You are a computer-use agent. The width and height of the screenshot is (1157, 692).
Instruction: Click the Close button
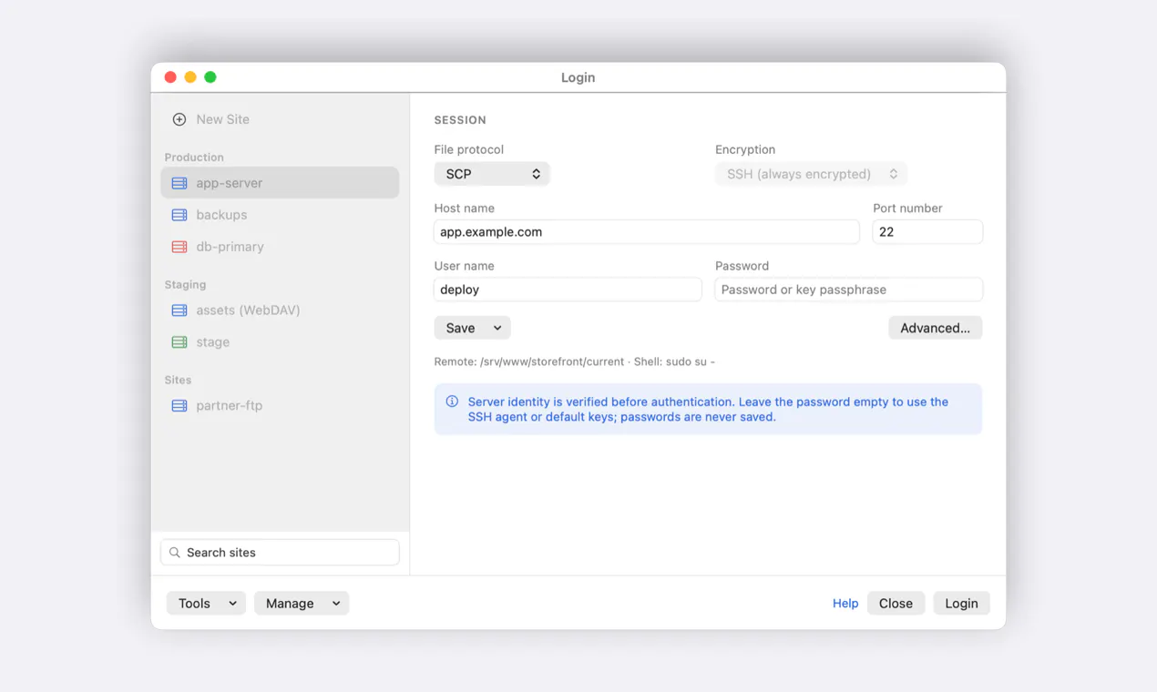click(x=896, y=603)
